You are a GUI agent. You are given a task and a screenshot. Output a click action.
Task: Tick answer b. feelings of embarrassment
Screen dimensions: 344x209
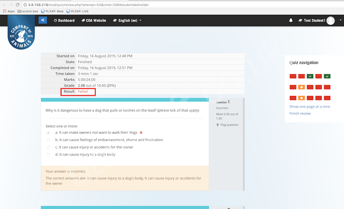(48, 140)
